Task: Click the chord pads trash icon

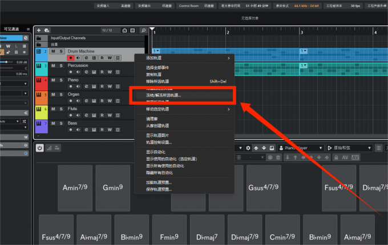Action: (x=278, y=158)
